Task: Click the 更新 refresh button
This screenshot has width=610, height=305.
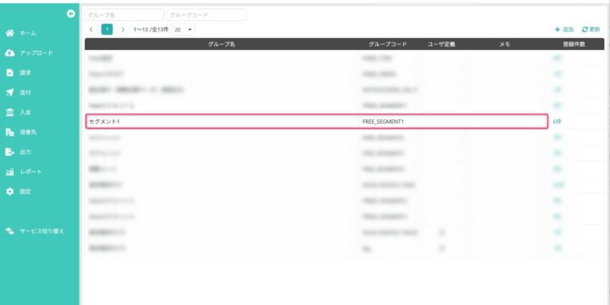Action: [591, 30]
